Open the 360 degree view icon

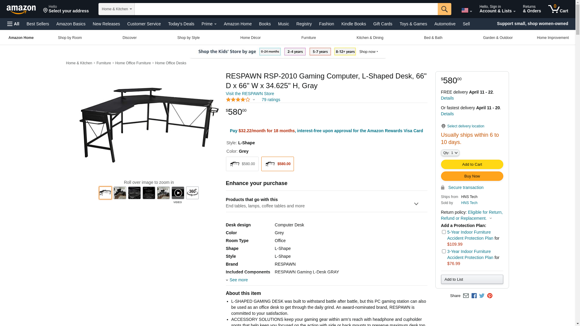click(x=192, y=193)
